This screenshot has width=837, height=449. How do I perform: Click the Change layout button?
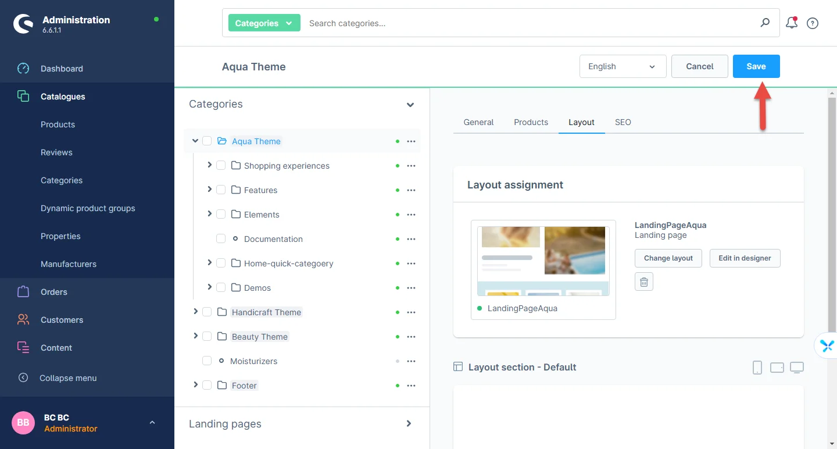point(668,258)
